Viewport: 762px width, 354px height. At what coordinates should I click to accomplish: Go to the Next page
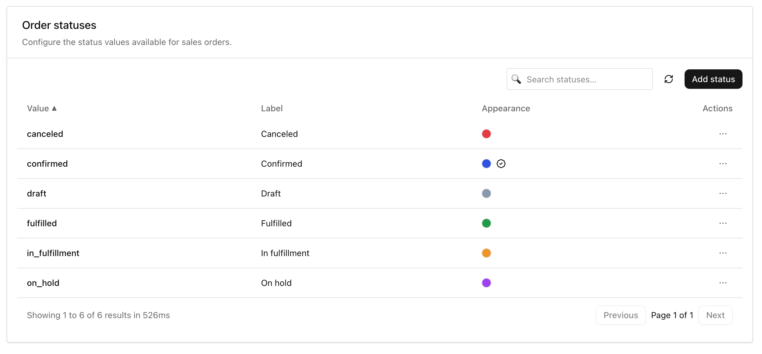(x=715, y=315)
